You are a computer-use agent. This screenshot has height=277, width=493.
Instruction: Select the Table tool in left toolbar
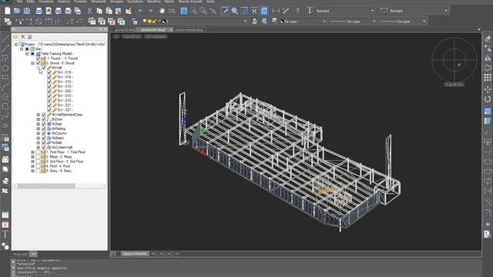click(x=5, y=215)
